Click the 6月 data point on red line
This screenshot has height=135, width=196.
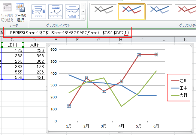pos(156,54)
